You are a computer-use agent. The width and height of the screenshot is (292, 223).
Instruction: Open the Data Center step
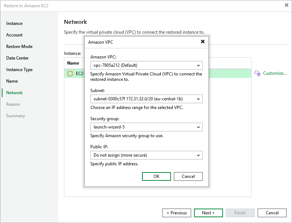click(x=17, y=58)
